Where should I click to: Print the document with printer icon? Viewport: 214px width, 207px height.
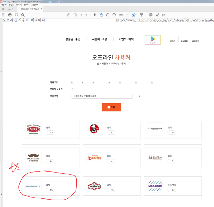click(x=10, y=15)
